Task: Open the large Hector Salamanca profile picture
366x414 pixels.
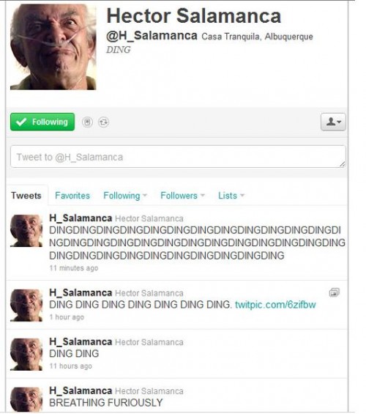Action: point(53,47)
